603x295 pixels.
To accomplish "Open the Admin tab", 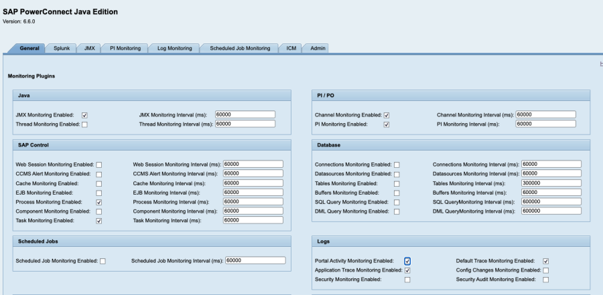I will [318, 48].
